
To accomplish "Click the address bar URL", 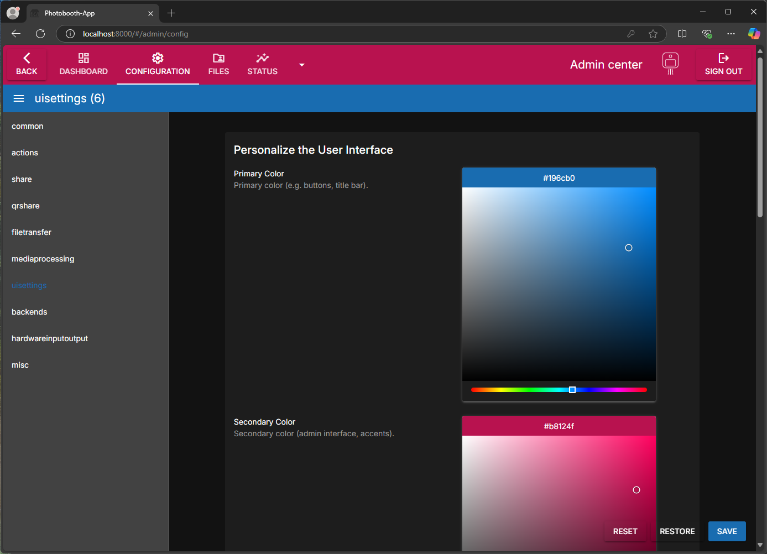I will 135,34.
